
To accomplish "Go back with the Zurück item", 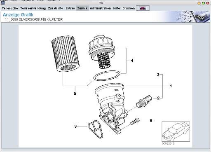I will pos(82,8).
